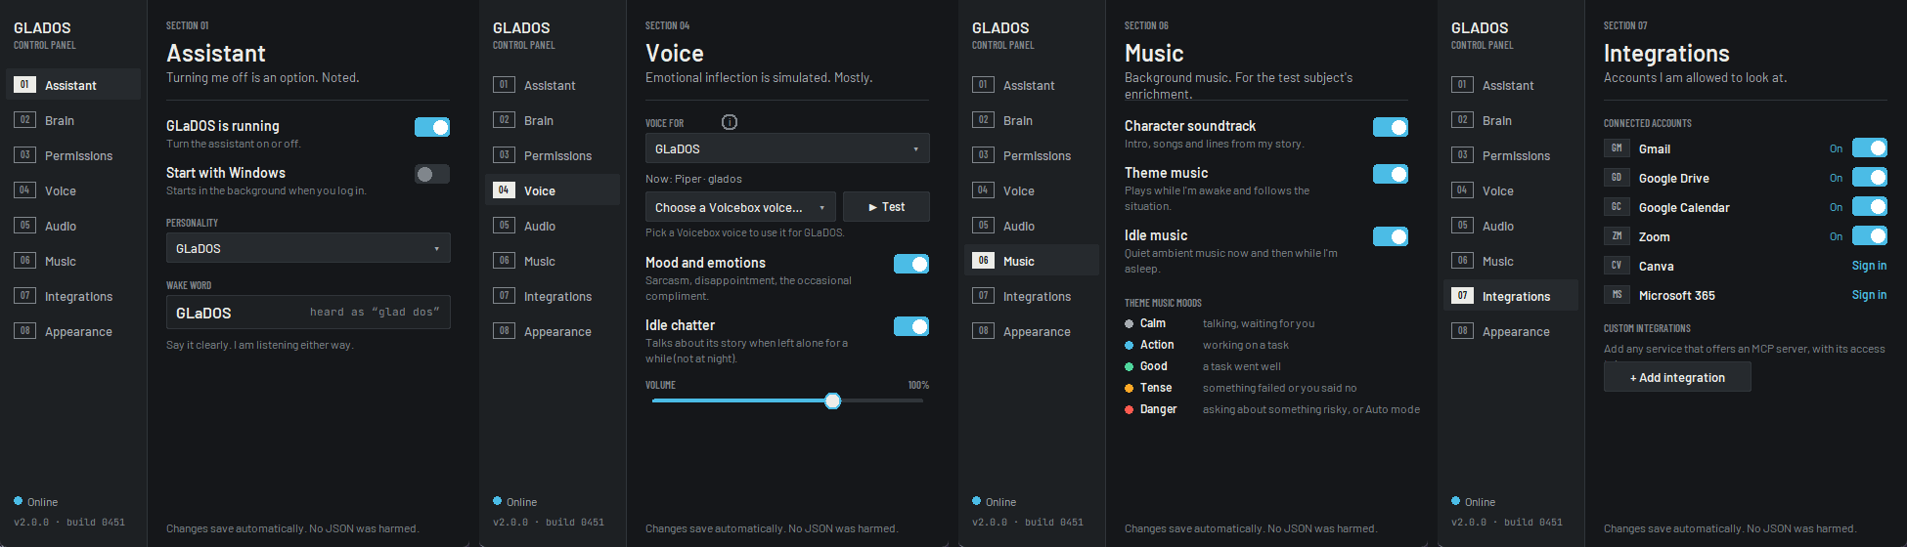Click the GC Google Calendar account icon

coord(1617,207)
